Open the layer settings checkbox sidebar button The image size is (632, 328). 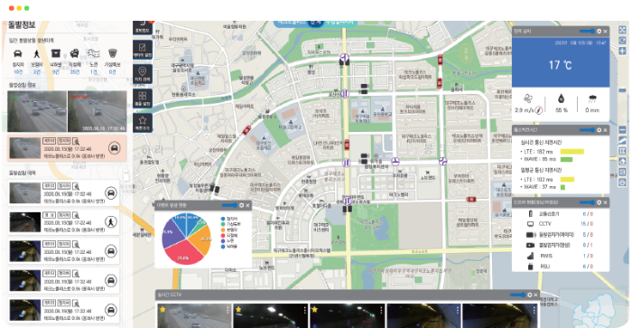[x=143, y=50]
